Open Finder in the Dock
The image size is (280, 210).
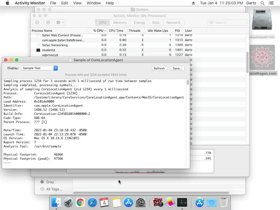coord(56,202)
